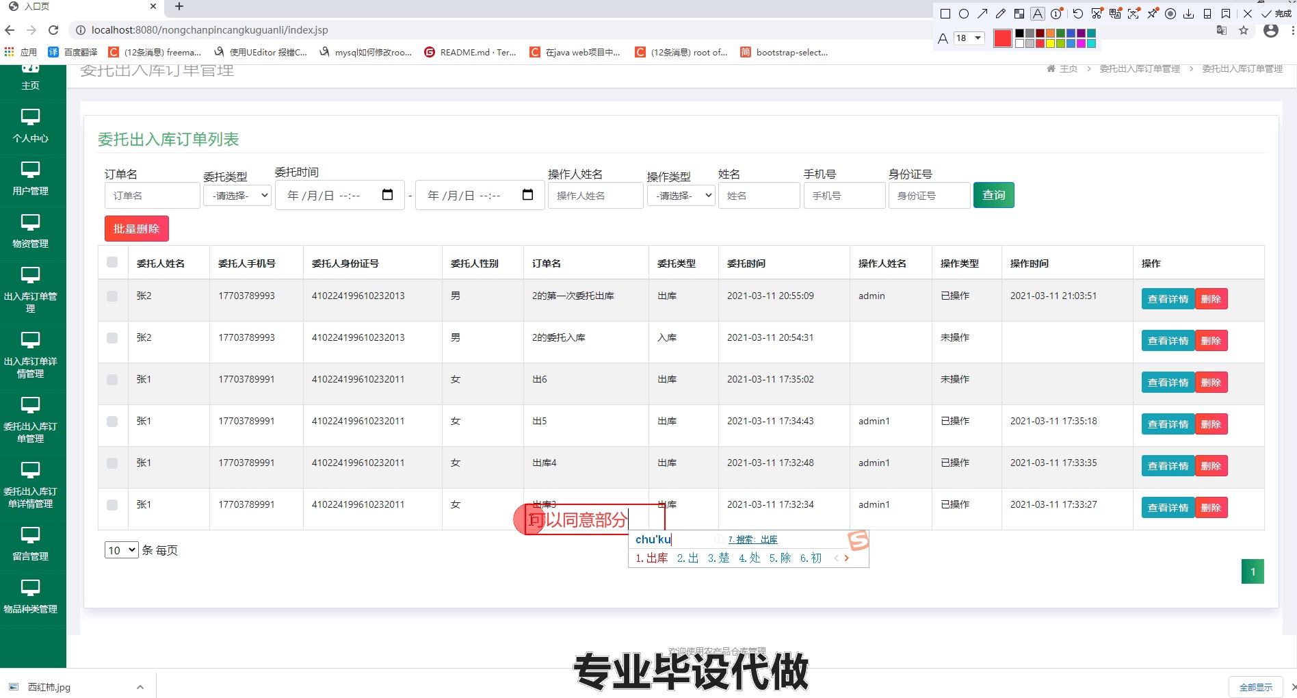
Task: Click the 查询 search button
Action: point(993,195)
